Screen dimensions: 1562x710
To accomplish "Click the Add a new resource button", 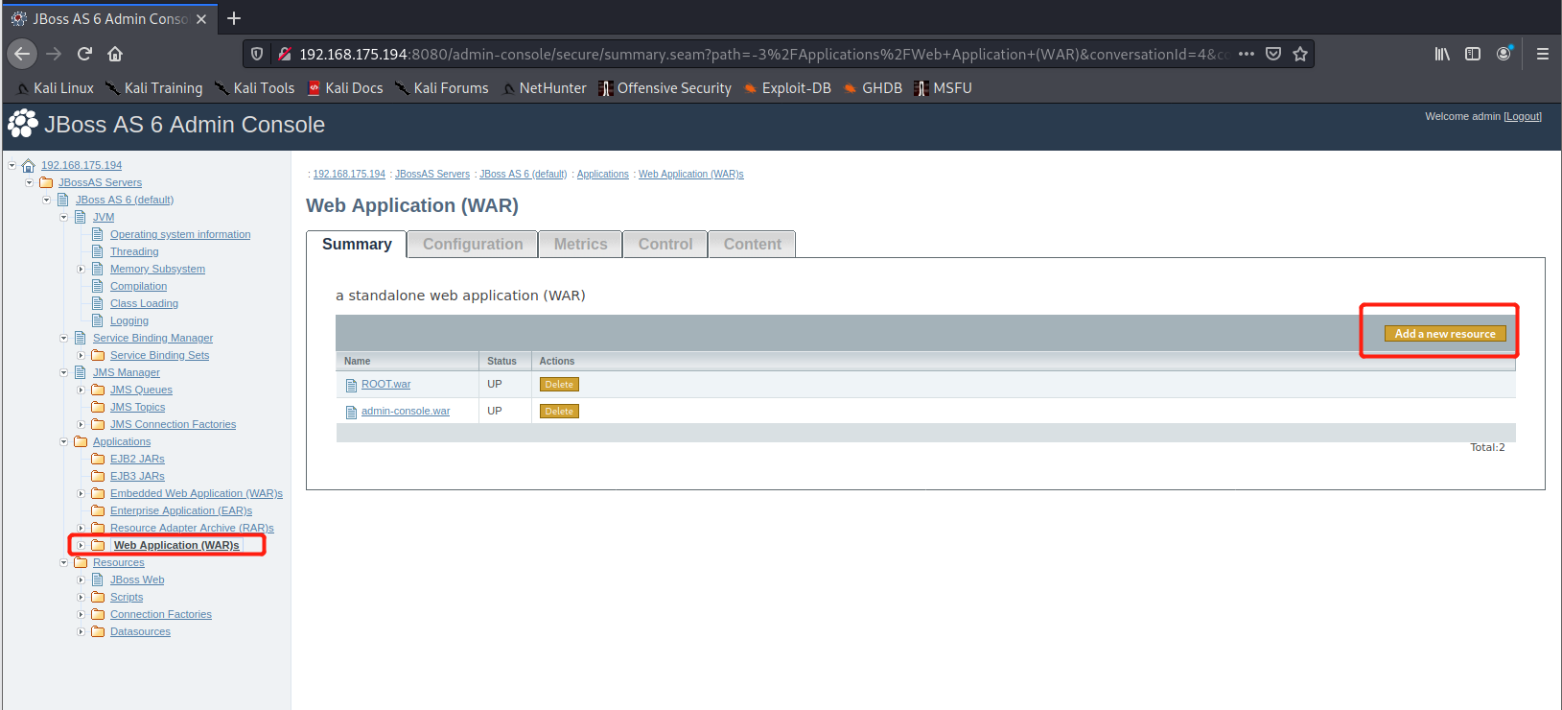I will (x=1445, y=334).
